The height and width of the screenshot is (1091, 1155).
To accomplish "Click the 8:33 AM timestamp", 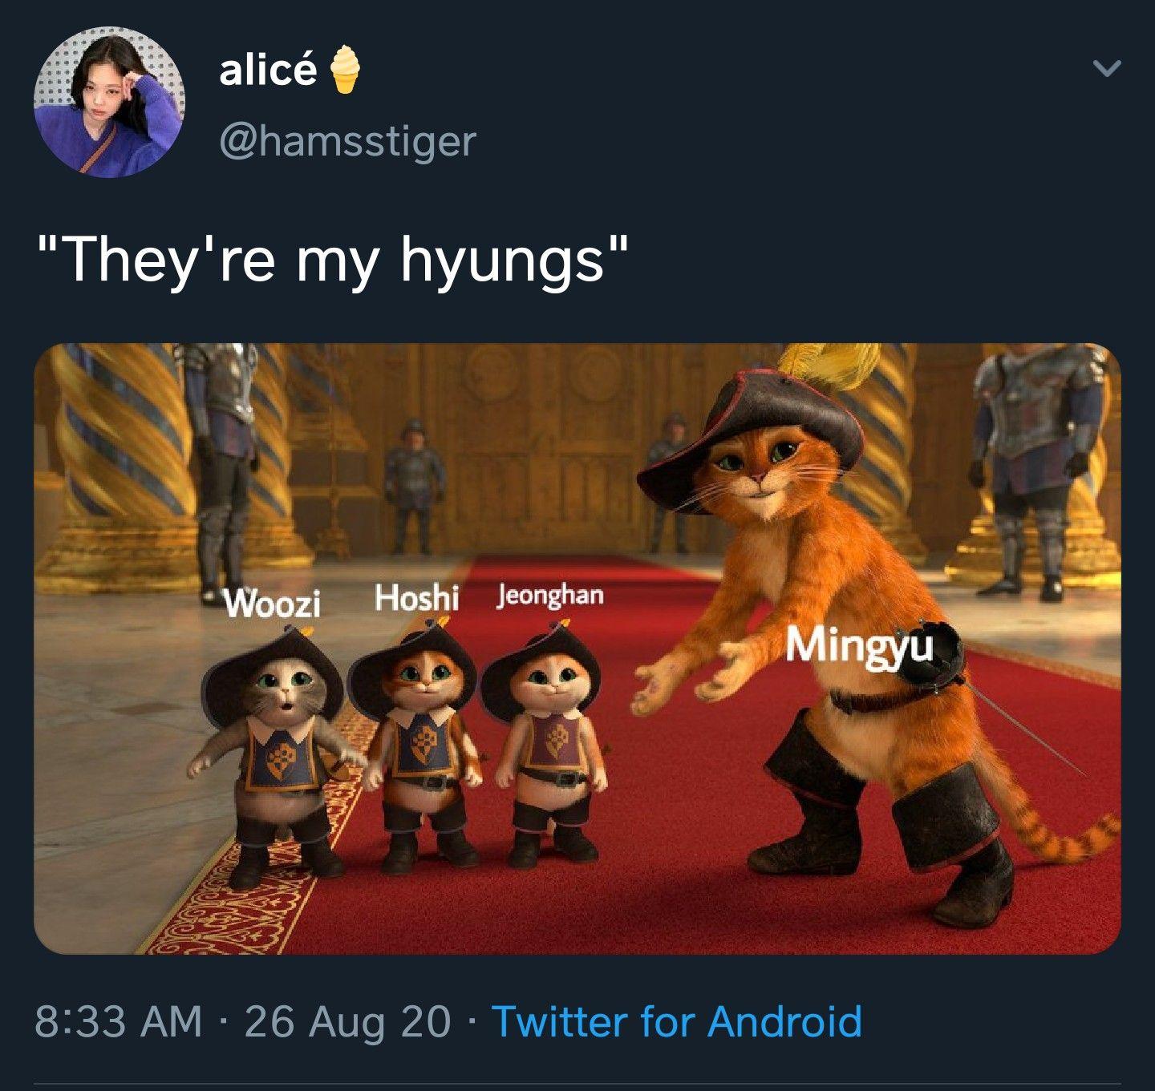I will 119,1021.
